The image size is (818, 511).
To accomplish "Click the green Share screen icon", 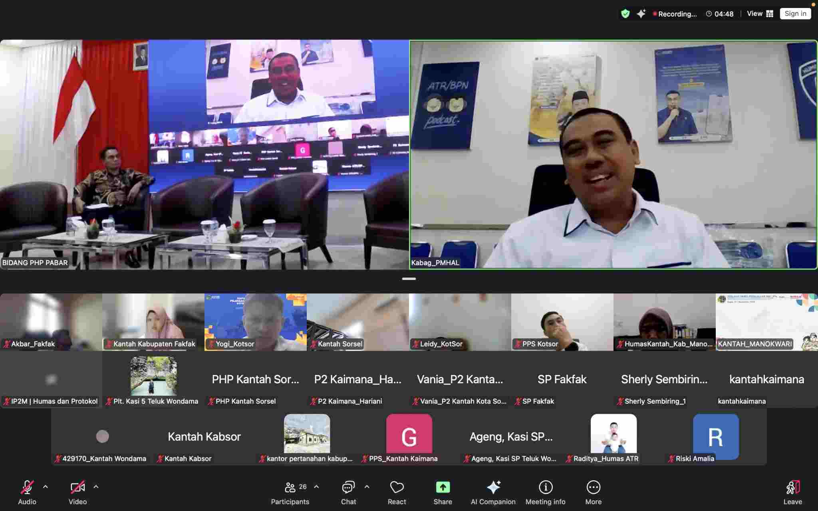I will [443, 487].
